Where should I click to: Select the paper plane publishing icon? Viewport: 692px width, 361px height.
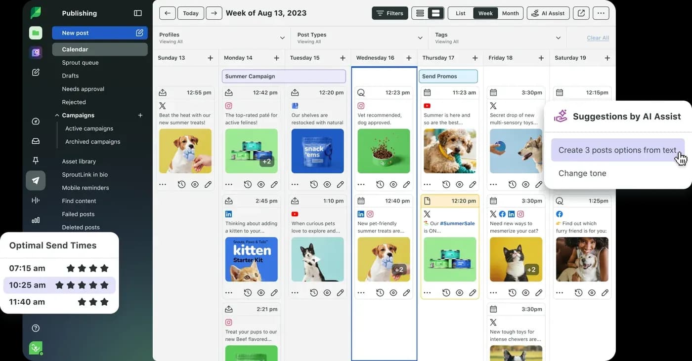coord(36,181)
